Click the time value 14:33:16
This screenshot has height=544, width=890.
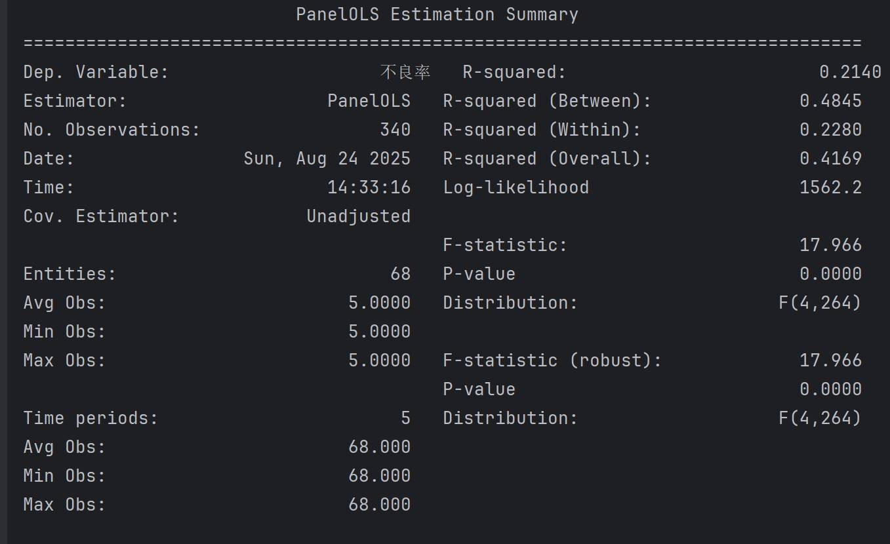(369, 187)
